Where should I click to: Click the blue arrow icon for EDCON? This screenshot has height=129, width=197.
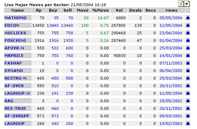[188, 25]
